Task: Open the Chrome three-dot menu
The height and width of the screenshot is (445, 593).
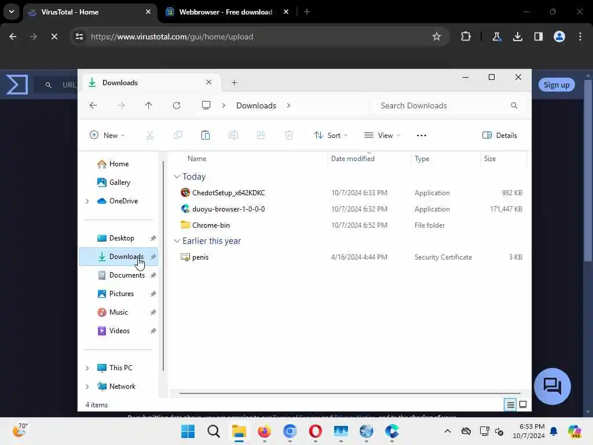Action: (x=580, y=37)
